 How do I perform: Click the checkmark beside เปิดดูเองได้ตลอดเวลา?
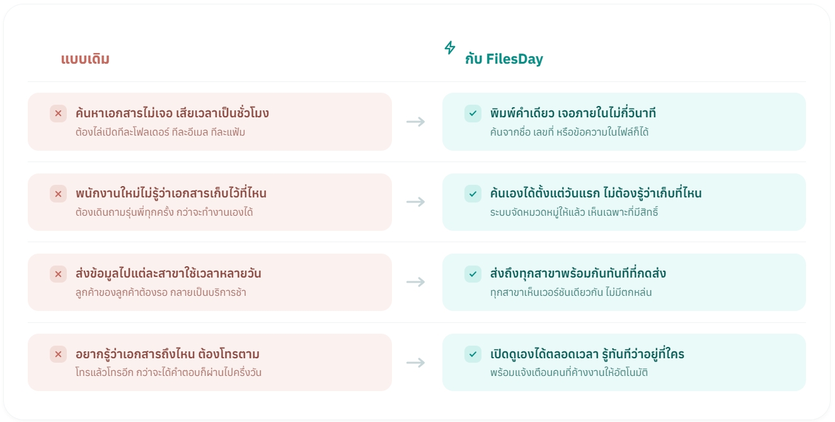[x=473, y=355]
